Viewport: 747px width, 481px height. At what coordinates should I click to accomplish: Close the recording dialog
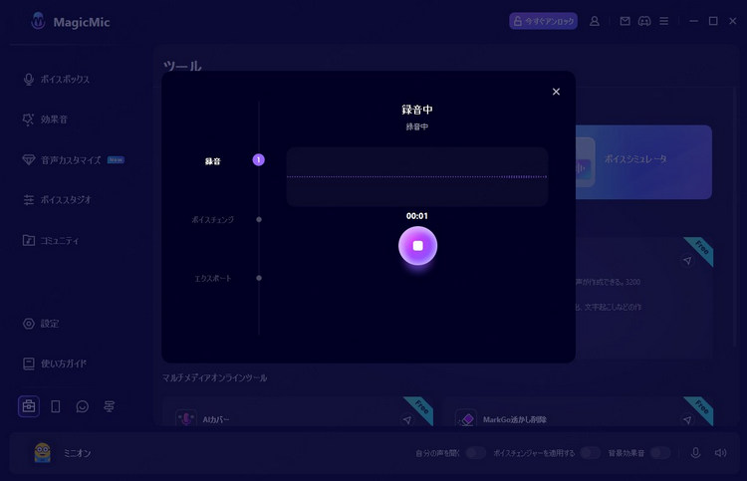point(556,92)
